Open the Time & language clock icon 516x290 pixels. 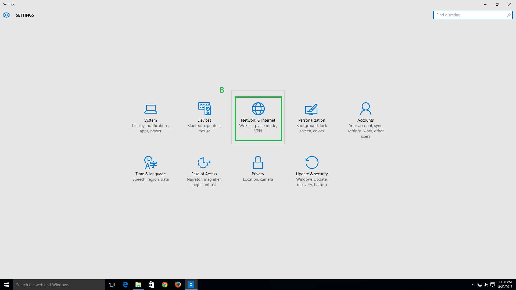pyautogui.click(x=150, y=162)
